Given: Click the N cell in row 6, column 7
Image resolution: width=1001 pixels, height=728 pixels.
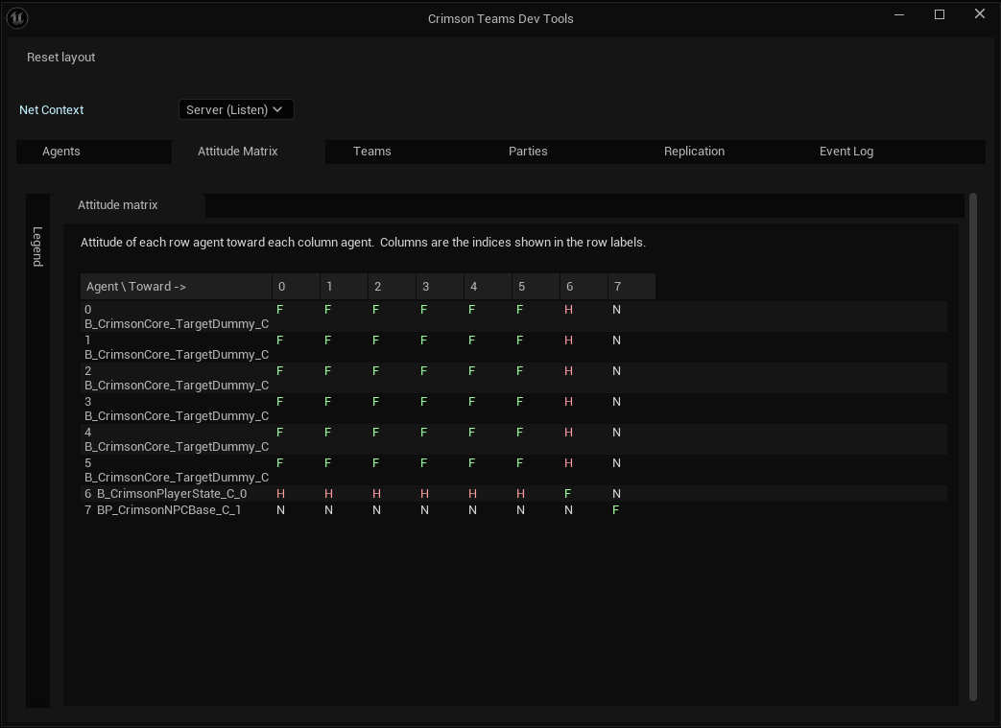Looking at the screenshot, I should pyautogui.click(x=616, y=494).
